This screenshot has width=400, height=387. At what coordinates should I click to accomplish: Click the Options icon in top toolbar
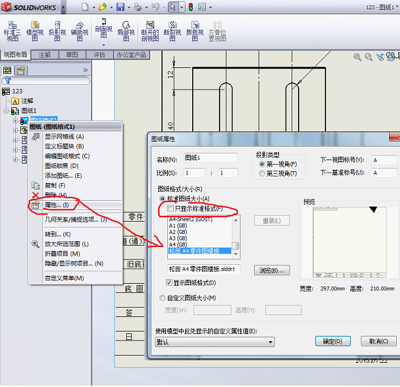point(202,7)
